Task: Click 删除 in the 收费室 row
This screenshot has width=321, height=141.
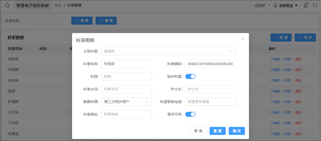Action: (297, 134)
